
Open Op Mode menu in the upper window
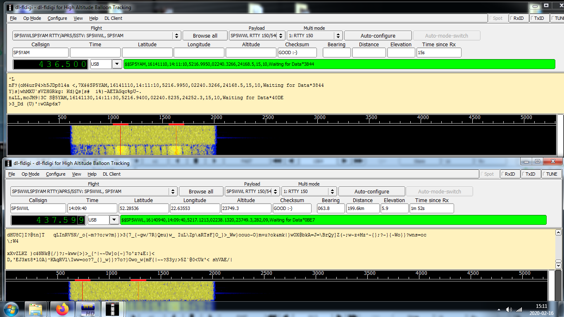[x=32, y=18]
